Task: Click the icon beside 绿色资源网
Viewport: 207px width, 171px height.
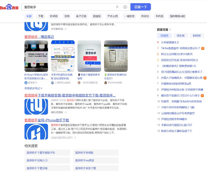Action: (66, 112)
